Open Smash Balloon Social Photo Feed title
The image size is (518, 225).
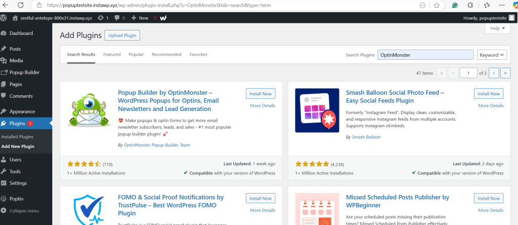(x=395, y=97)
